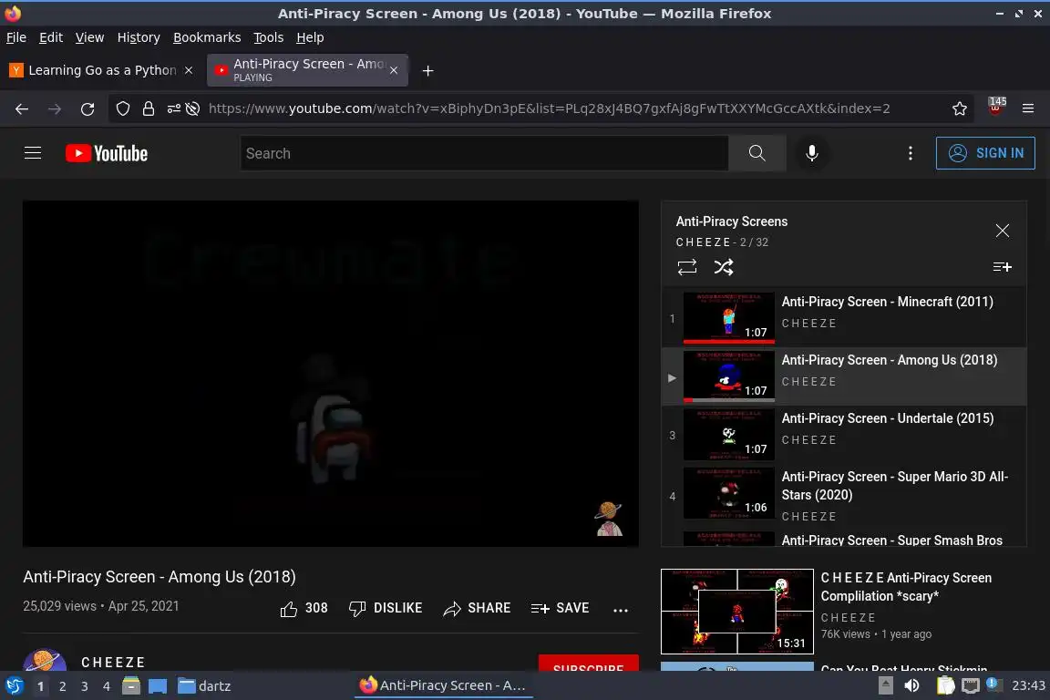The height and width of the screenshot is (700, 1050).
Task: Click the network monitor tray icon
Action: point(970,685)
